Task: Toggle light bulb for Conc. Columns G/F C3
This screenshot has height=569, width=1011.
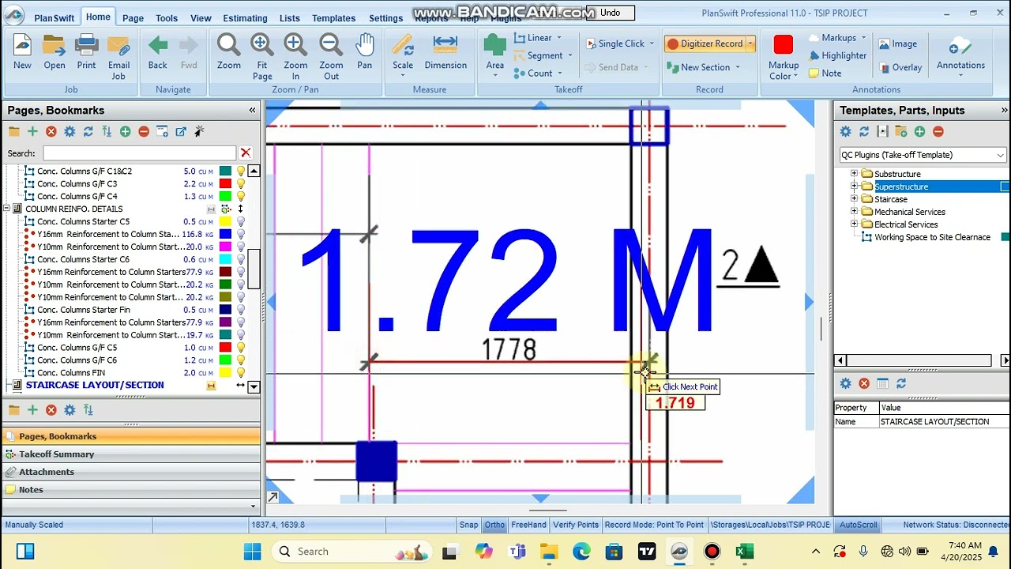Action: tap(241, 183)
